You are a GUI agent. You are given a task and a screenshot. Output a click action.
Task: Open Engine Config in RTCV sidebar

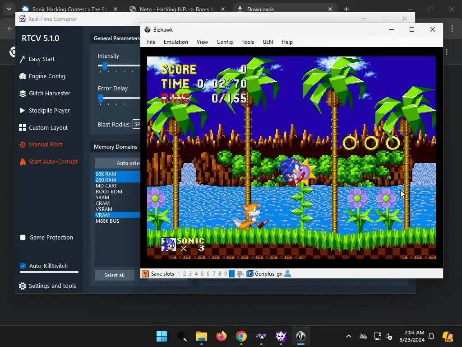pyautogui.click(x=42, y=76)
